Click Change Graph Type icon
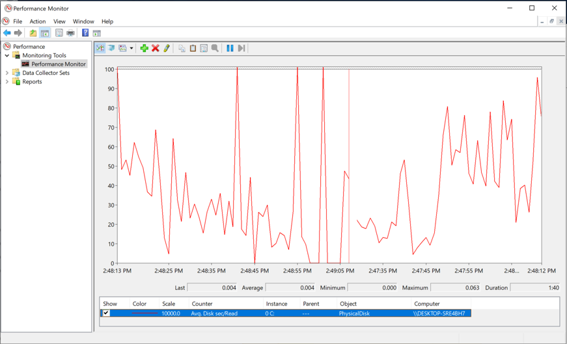The width and height of the screenshot is (567, 344). [122, 48]
